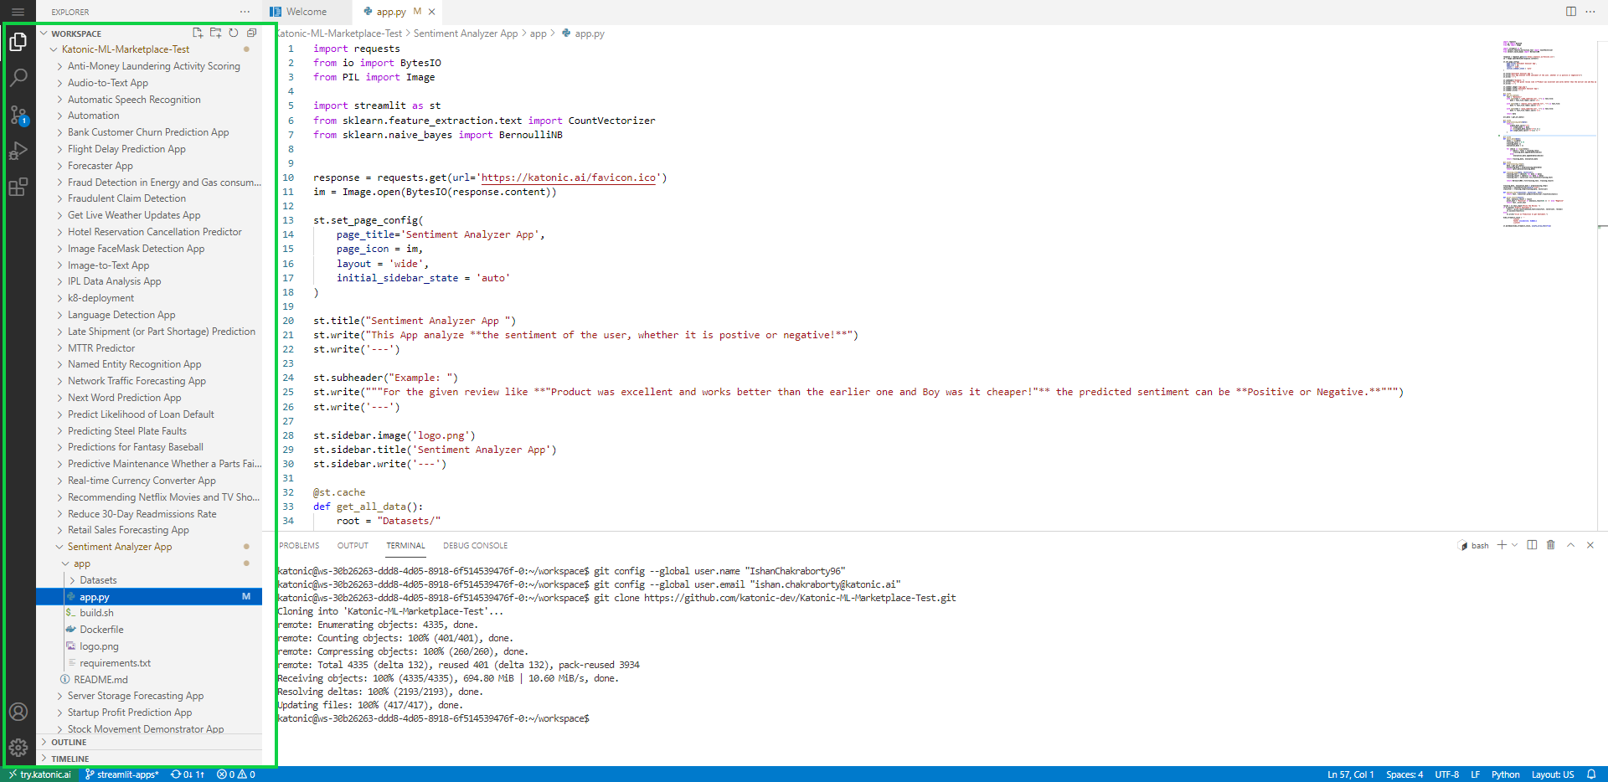The width and height of the screenshot is (1608, 782).
Task: Open the Extensions view
Action: [18, 187]
